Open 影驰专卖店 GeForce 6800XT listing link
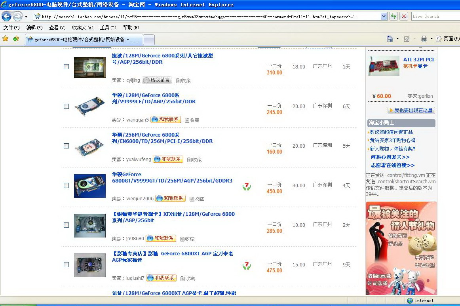 tap(173, 257)
